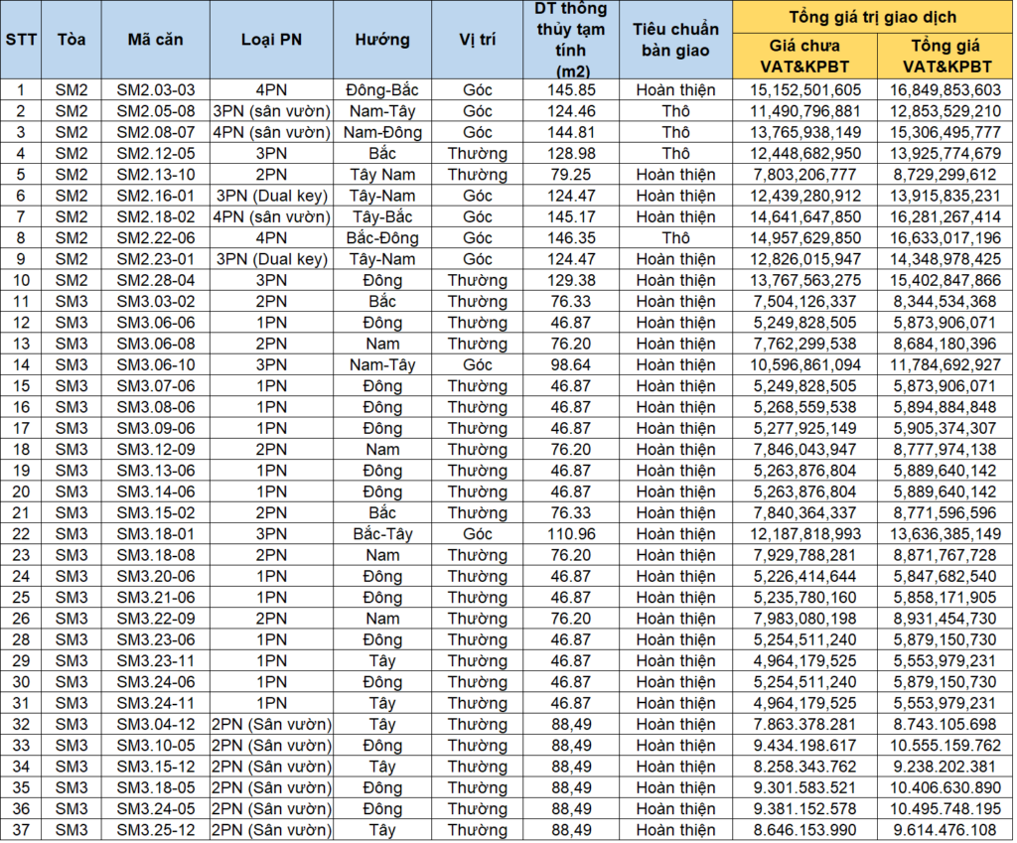Select 'Tây Nam' direction in row 5
Viewport: 1017px width, 843px height.
tap(382, 175)
